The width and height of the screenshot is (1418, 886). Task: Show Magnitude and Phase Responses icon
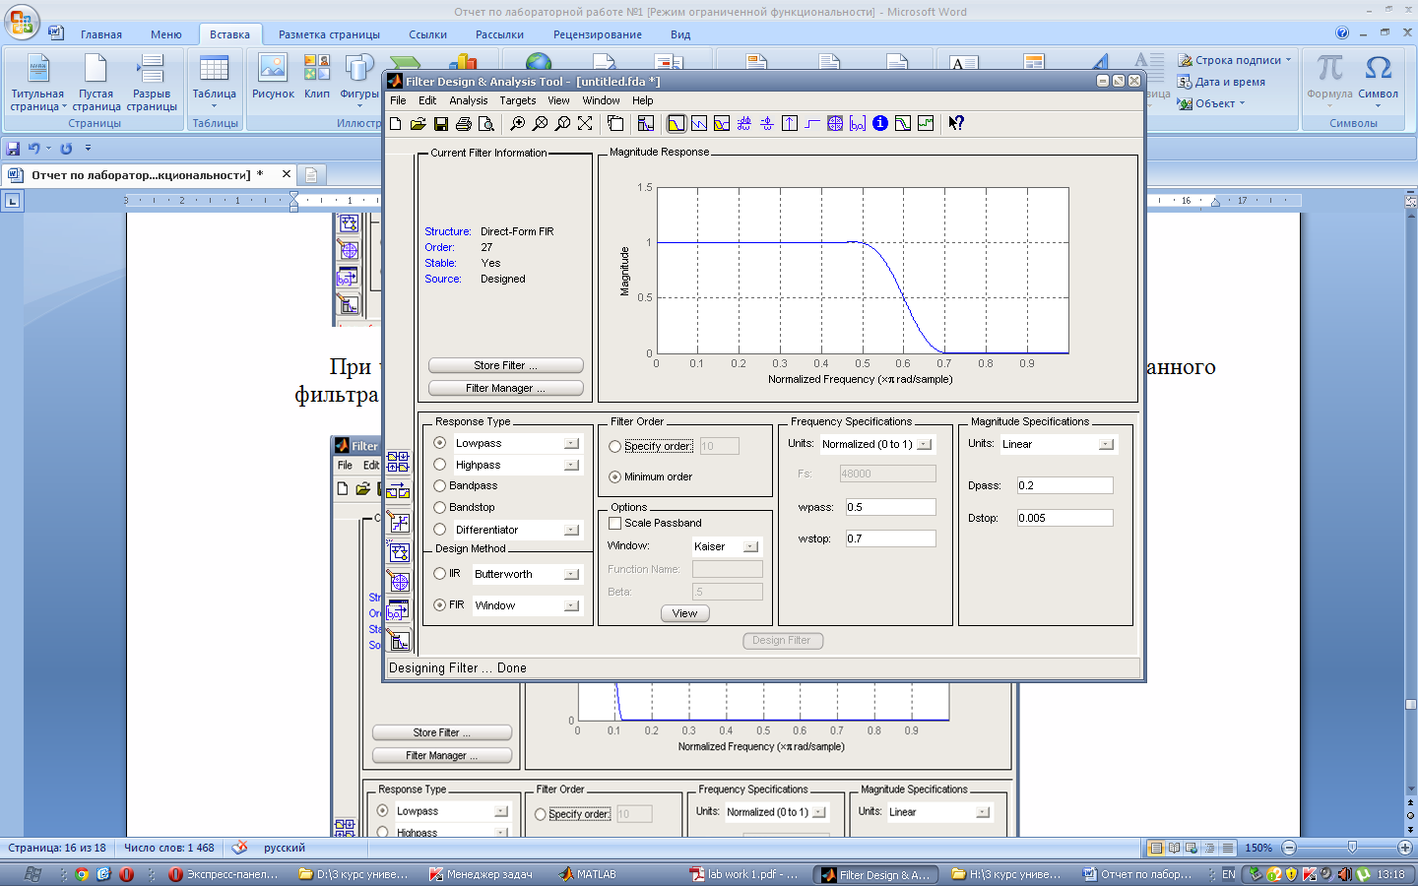[x=722, y=124]
